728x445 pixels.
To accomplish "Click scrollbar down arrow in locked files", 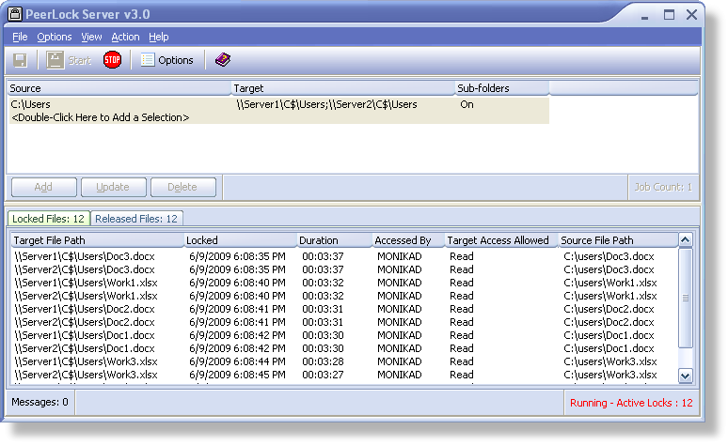I will click(x=686, y=376).
